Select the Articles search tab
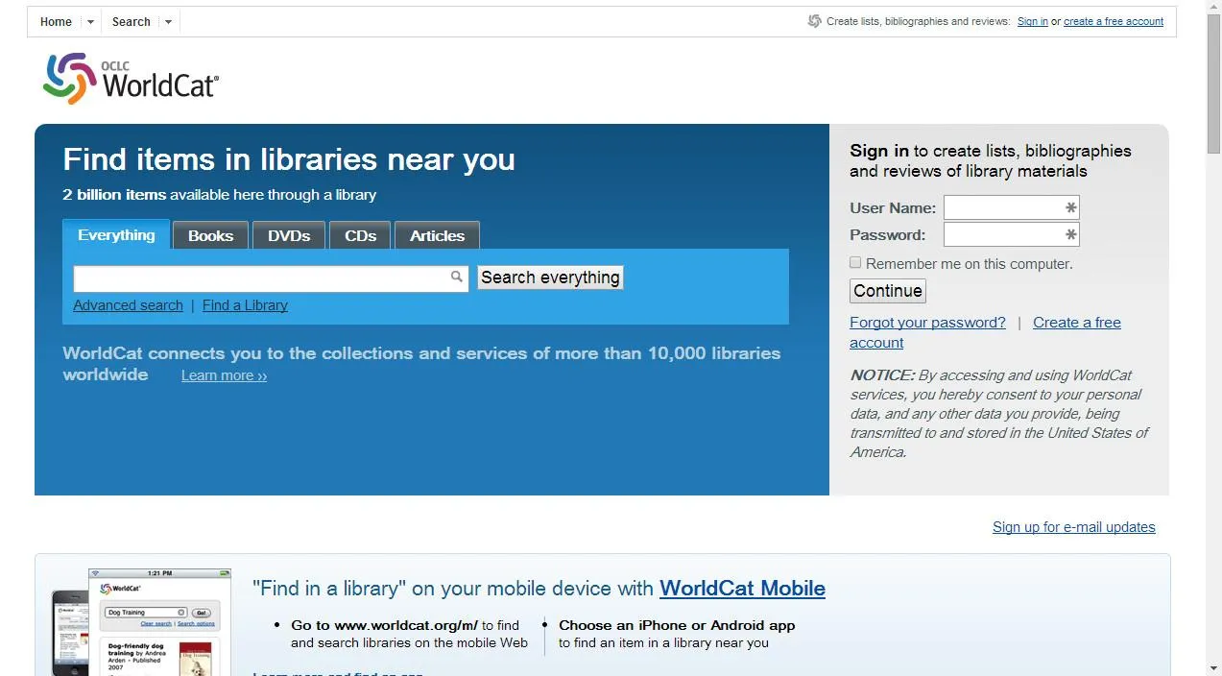The height and width of the screenshot is (676, 1222). [437, 234]
